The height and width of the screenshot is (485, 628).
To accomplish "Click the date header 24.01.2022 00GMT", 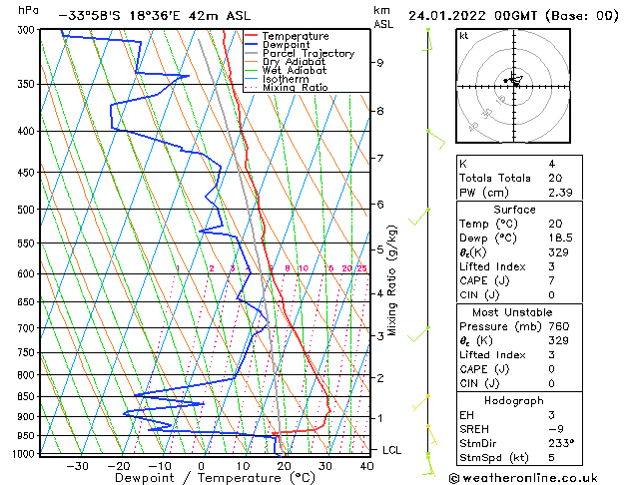I will (512, 17).
